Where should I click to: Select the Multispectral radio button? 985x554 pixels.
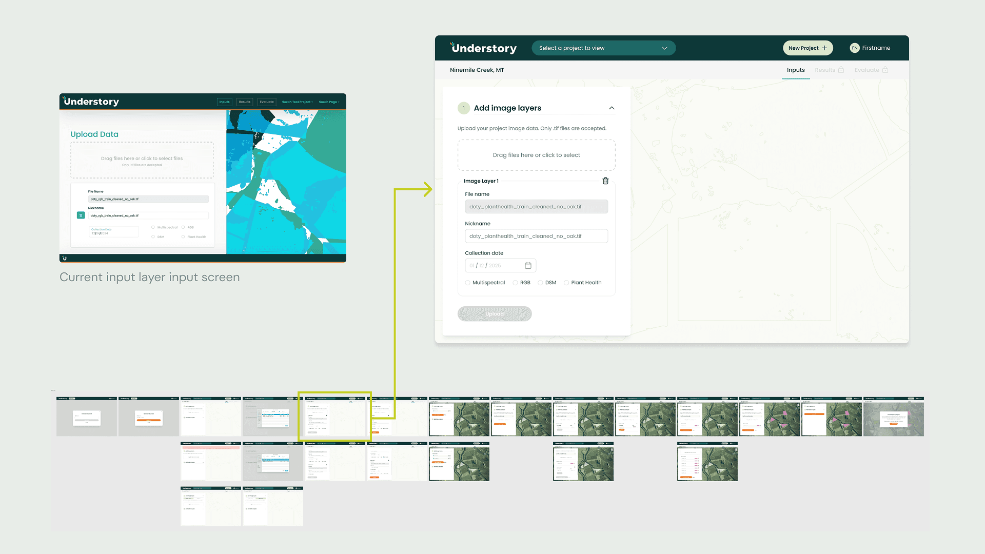coord(467,283)
